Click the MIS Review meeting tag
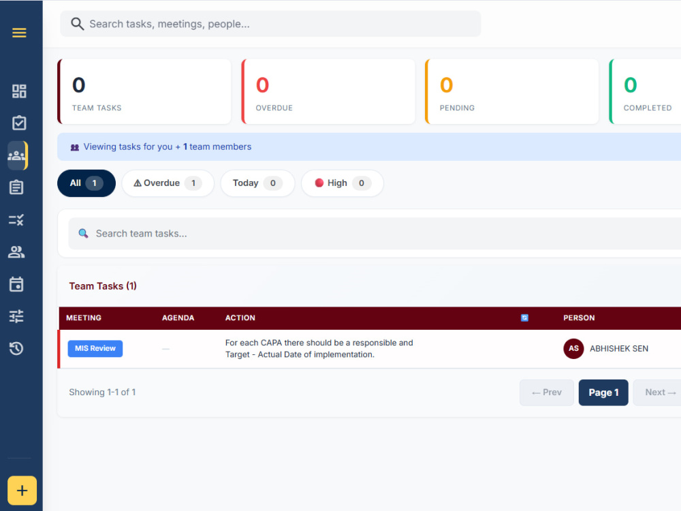 (x=95, y=348)
